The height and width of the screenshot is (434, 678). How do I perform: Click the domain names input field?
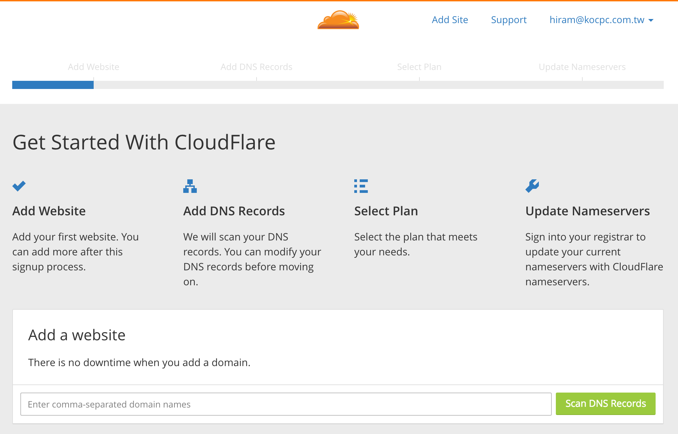pos(286,404)
